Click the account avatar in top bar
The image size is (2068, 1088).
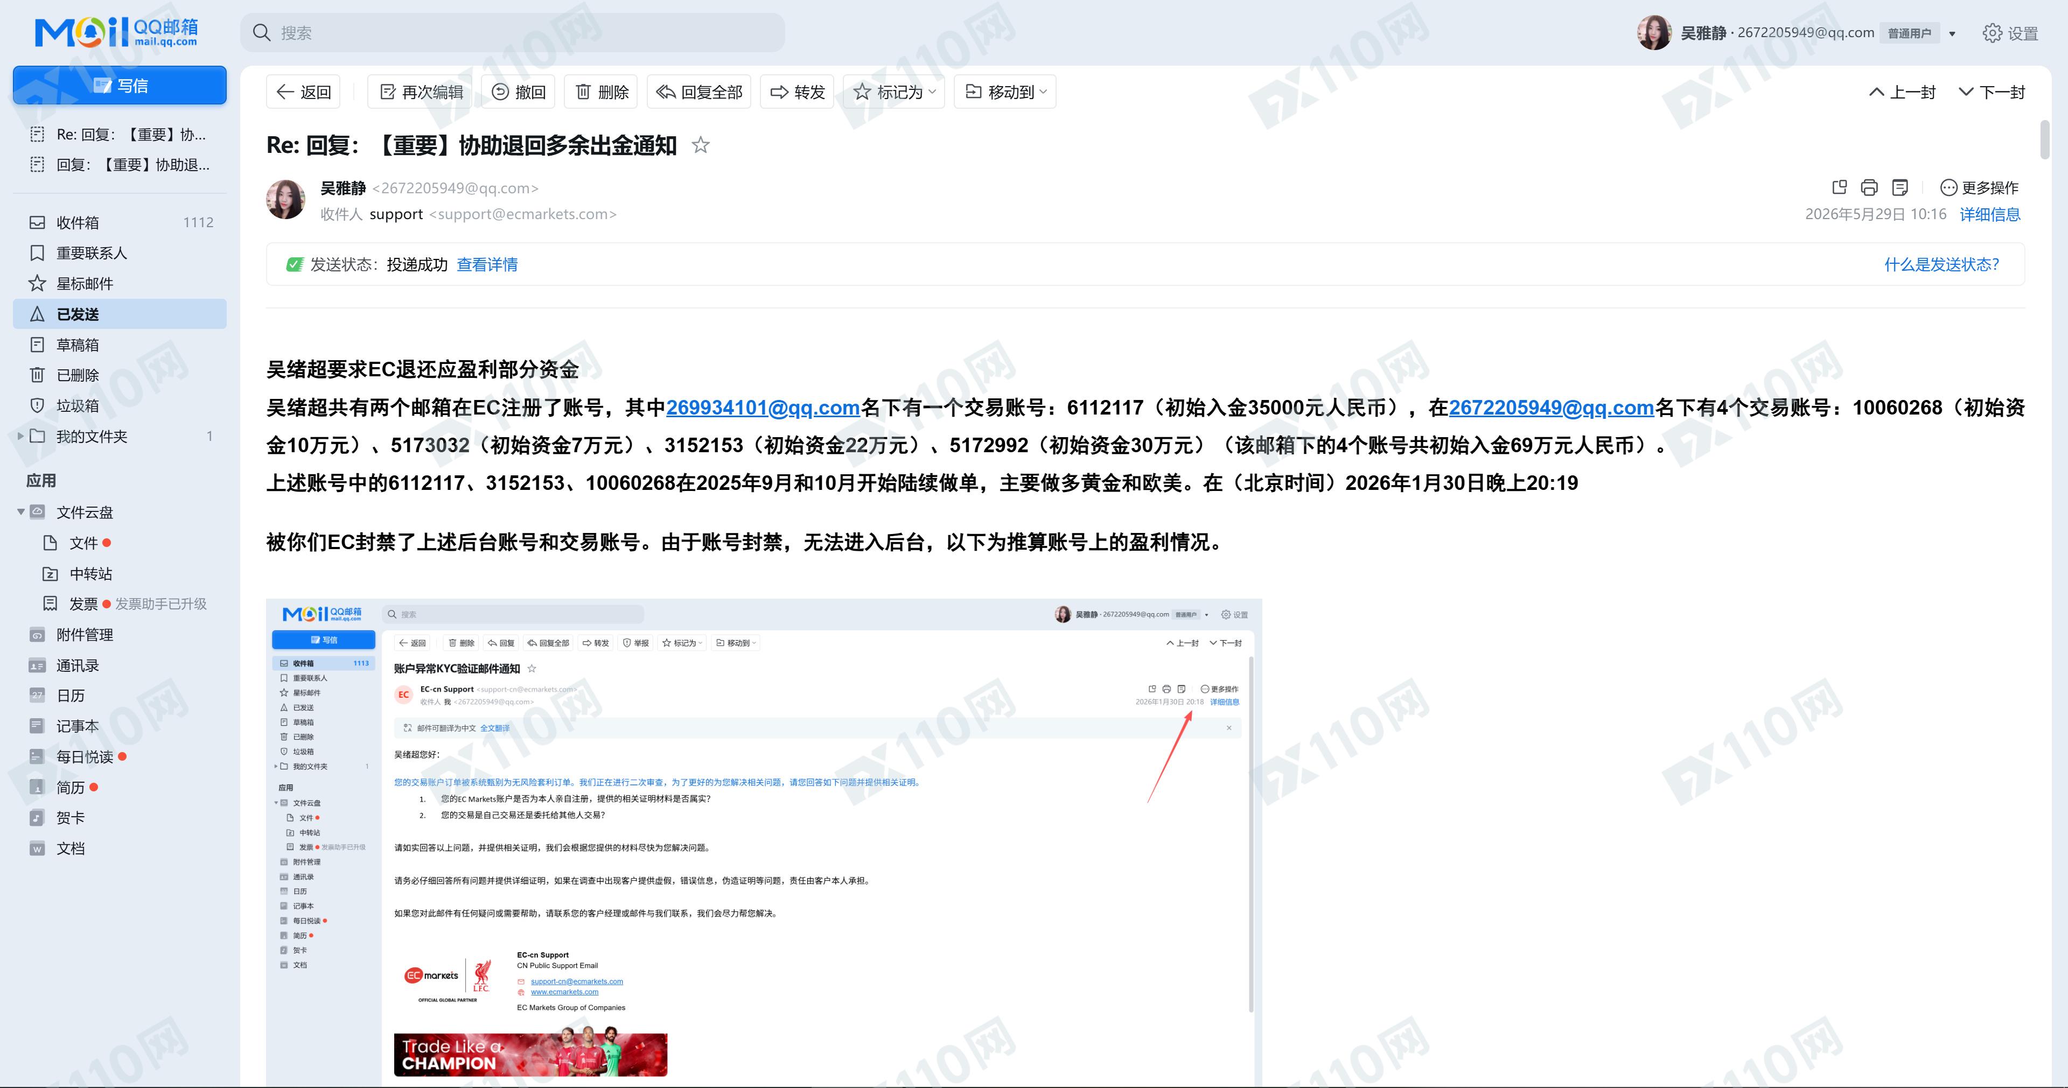tap(1654, 33)
